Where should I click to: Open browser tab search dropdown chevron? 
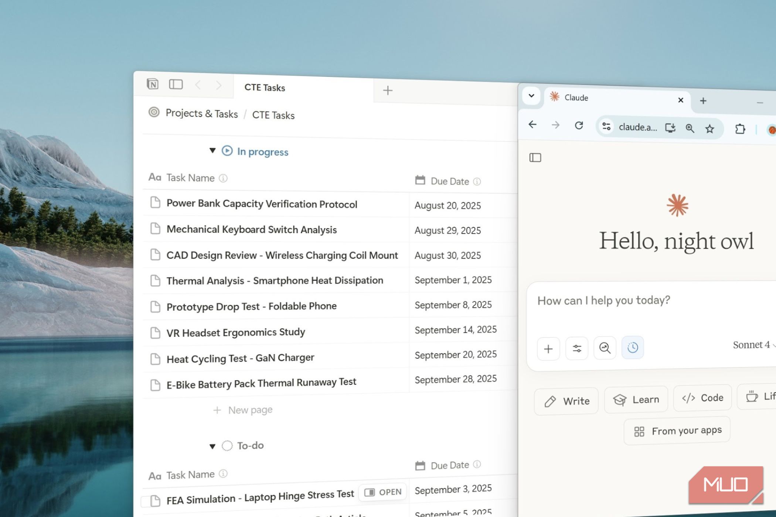pyautogui.click(x=531, y=96)
